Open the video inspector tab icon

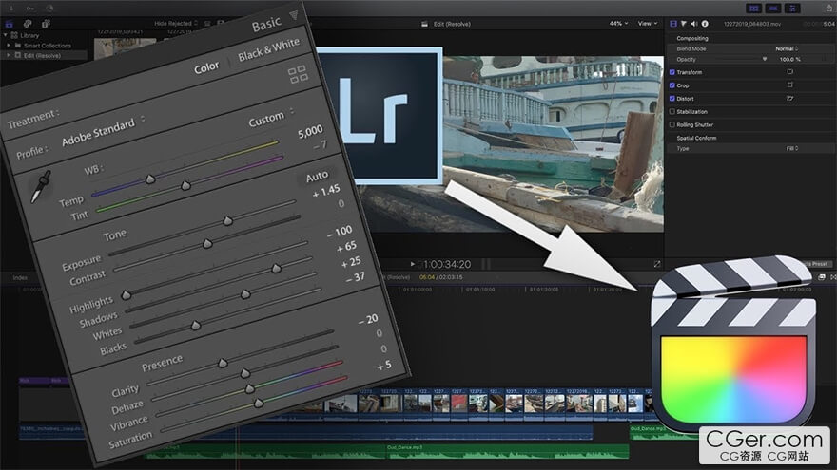674,23
